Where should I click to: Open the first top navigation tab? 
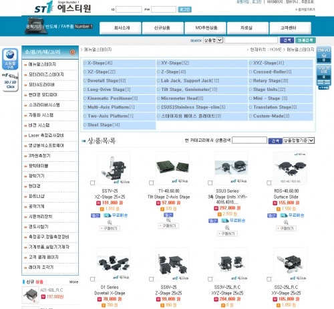tap(122, 28)
